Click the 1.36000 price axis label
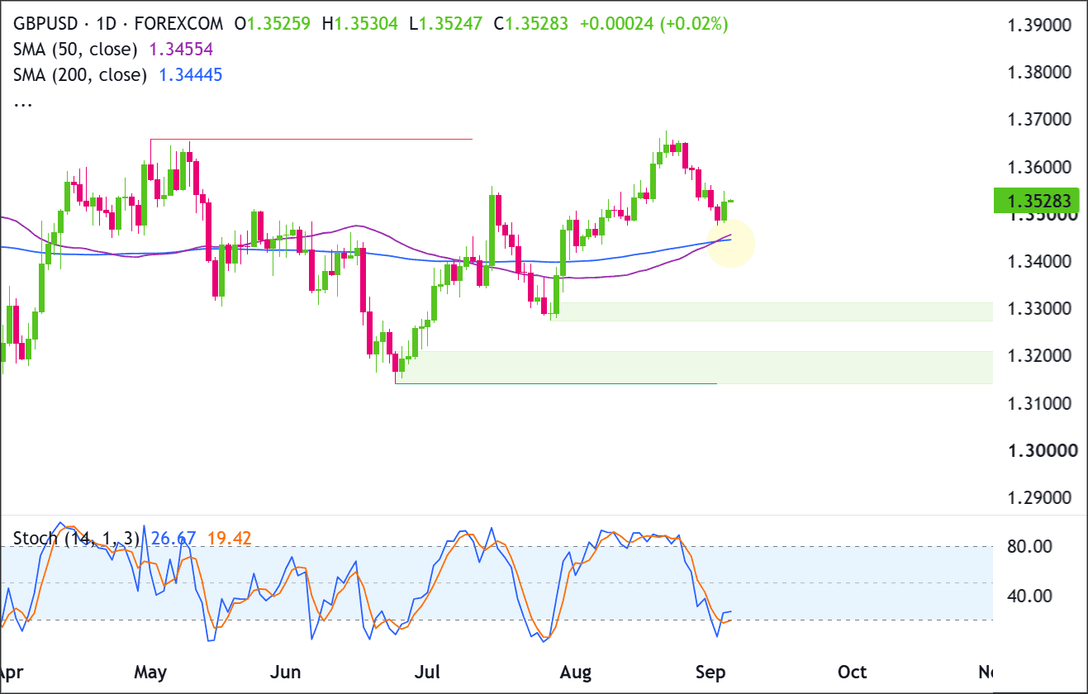The image size is (1088, 694). [x=1038, y=167]
